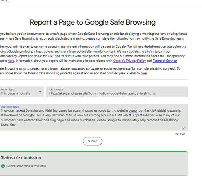This screenshot has height=184, width=202.
Task: Click the green success checkmark icon
Action: coord(3,166)
